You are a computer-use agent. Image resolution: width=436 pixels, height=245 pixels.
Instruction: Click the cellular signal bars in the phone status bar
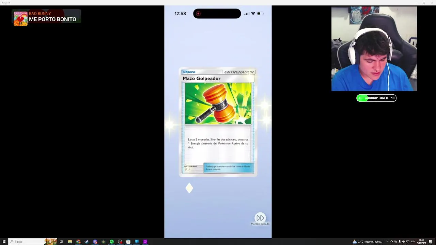tap(247, 14)
